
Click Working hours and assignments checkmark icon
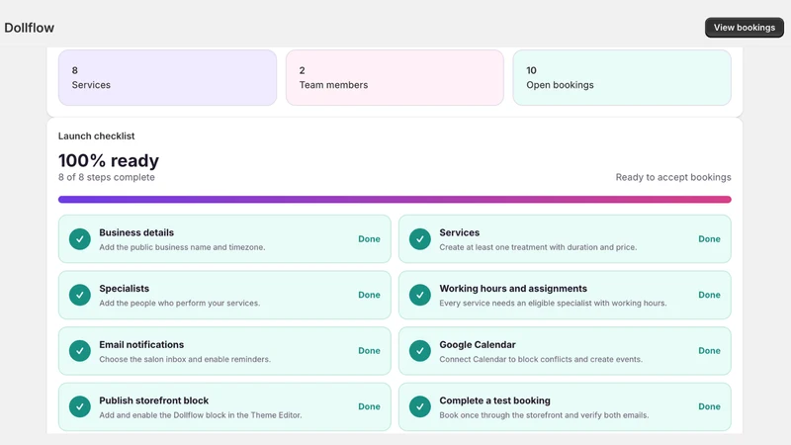(x=419, y=295)
